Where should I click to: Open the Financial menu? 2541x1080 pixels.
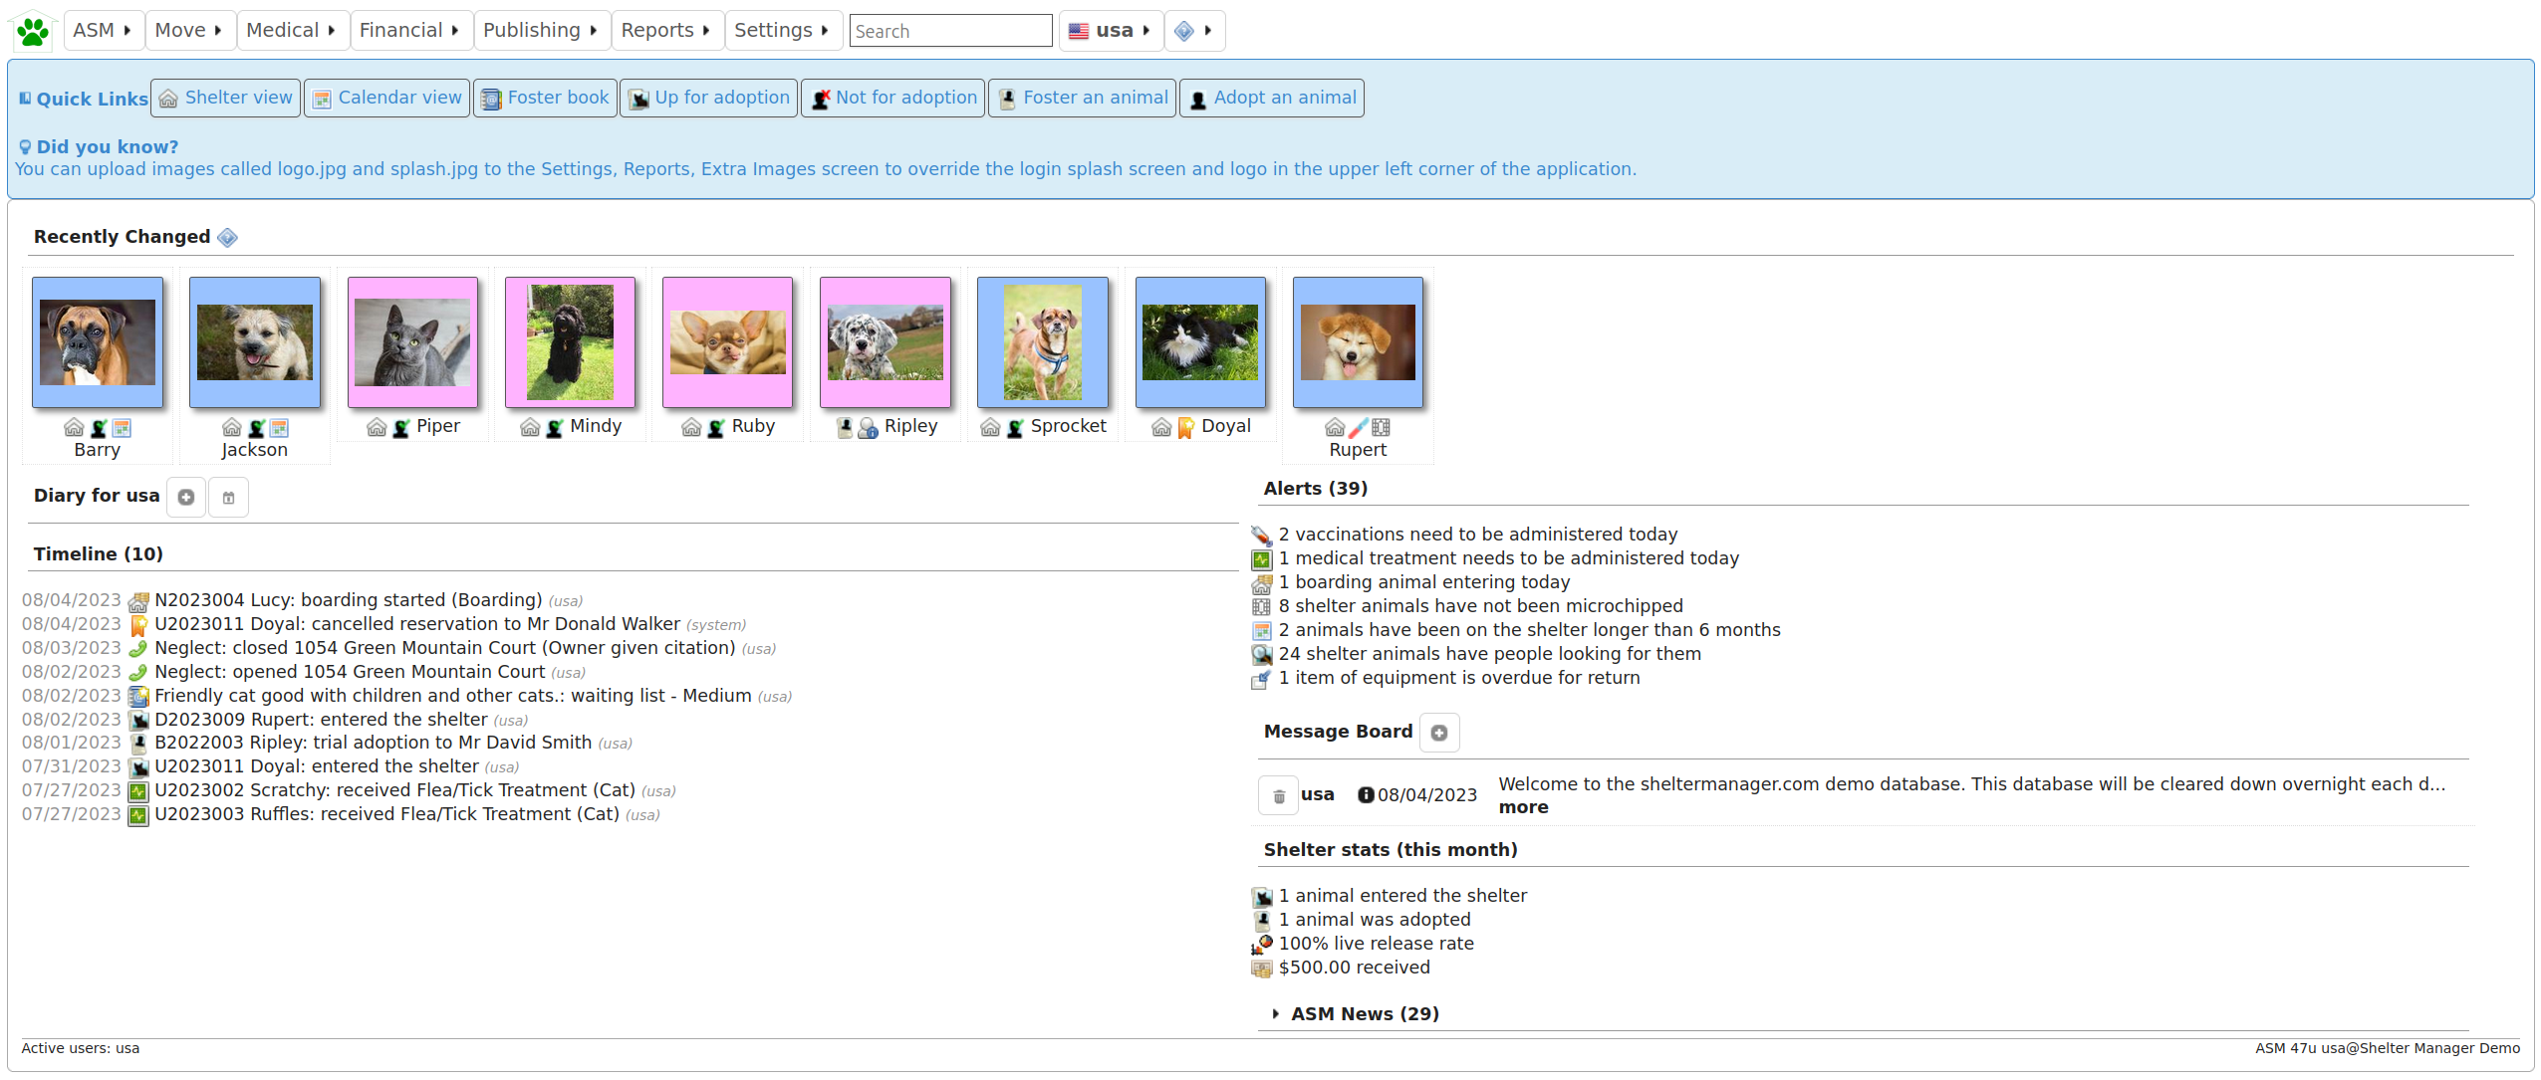(409, 31)
